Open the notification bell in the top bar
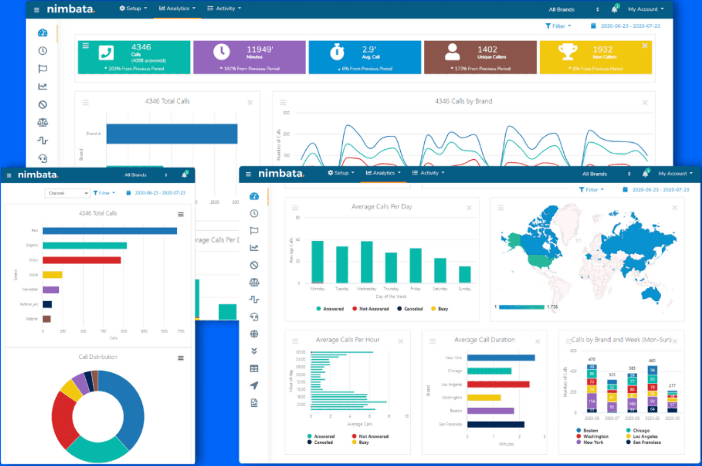The height and width of the screenshot is (466, 702). [646, 173]
